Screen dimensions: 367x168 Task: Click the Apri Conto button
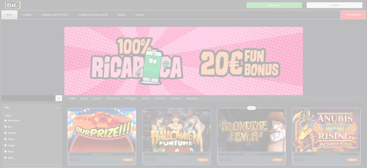[x=274, y=5]
